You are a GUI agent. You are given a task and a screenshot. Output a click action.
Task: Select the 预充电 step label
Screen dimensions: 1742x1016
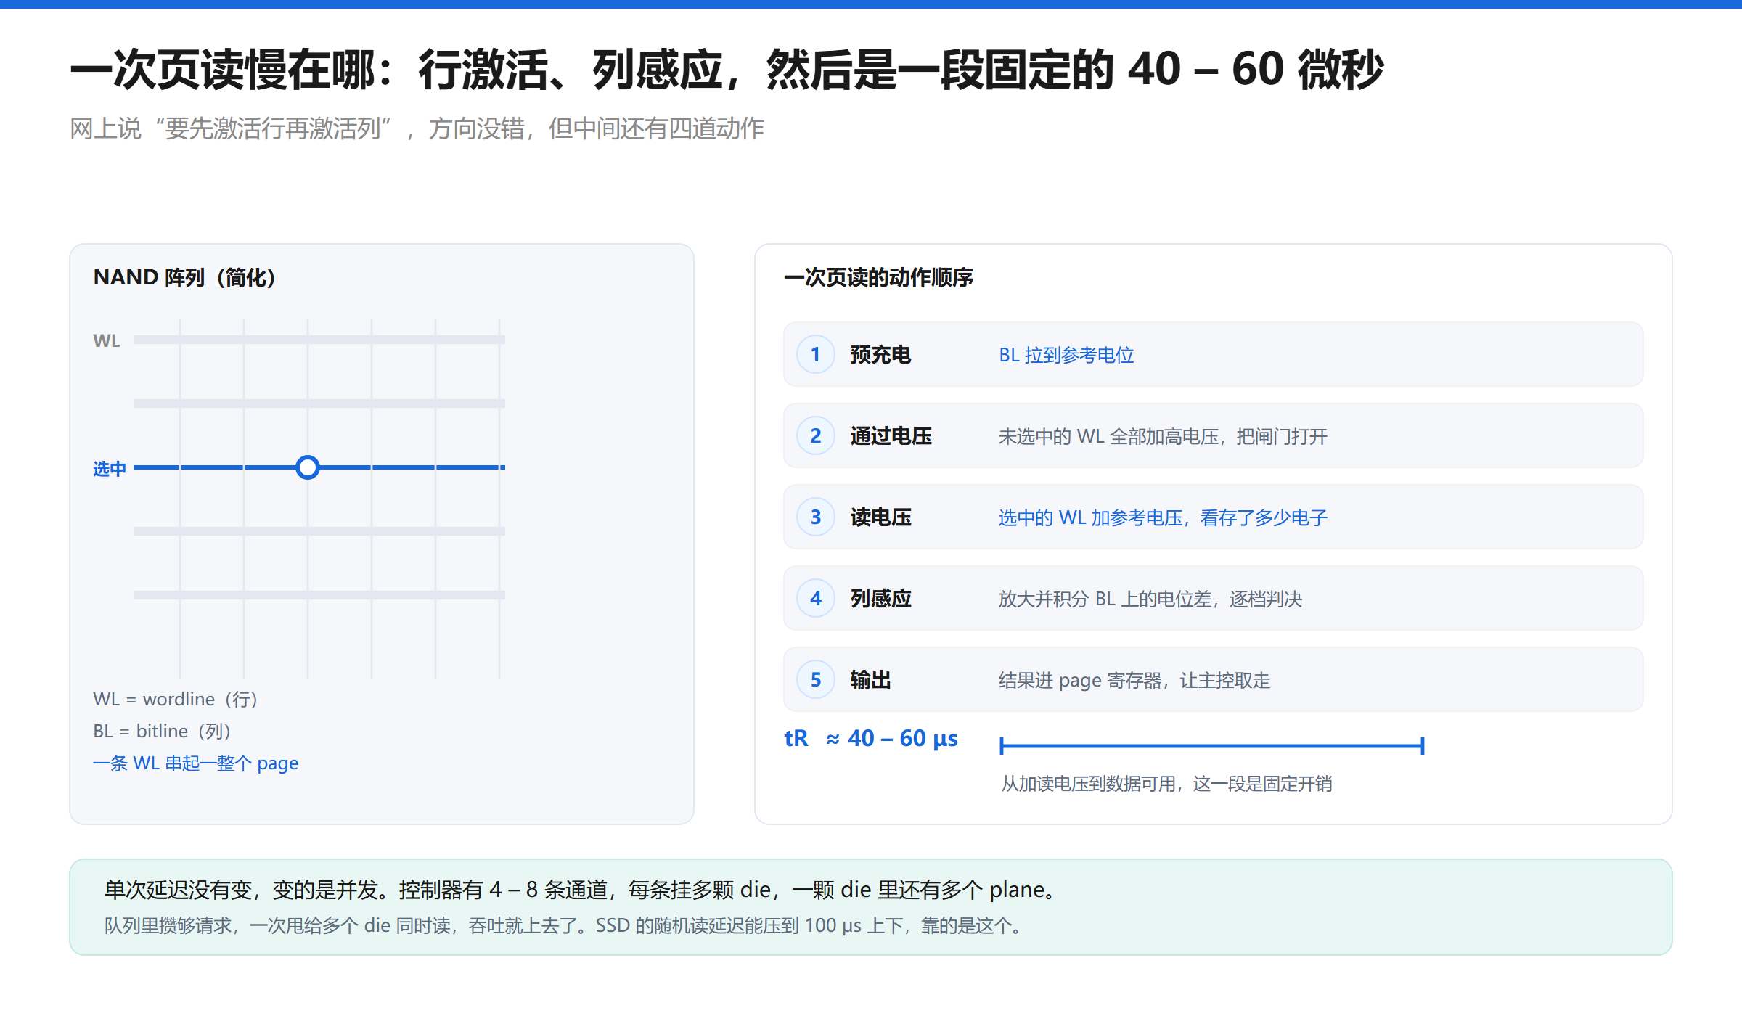[x=880, y=355]
